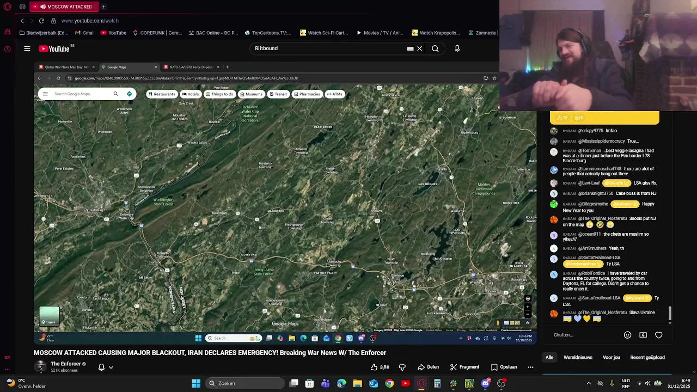Click the Delen share button
This screenshot has width=697, height=392.
428,367
